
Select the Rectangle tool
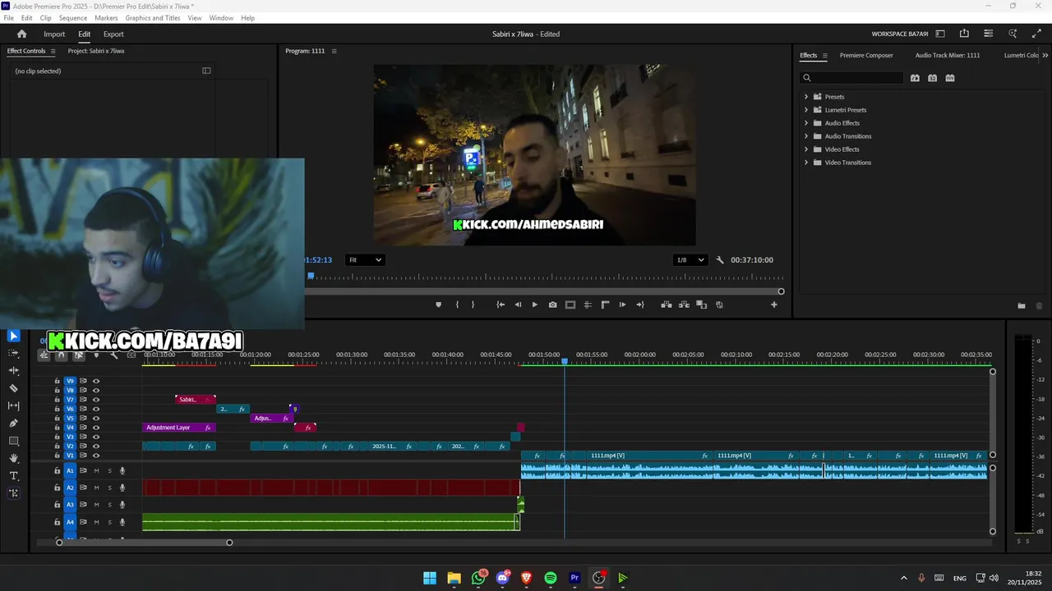pyautogui.click(x=14, y=441)
